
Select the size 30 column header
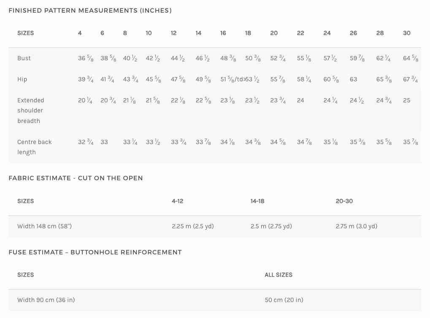coord(406,33)
